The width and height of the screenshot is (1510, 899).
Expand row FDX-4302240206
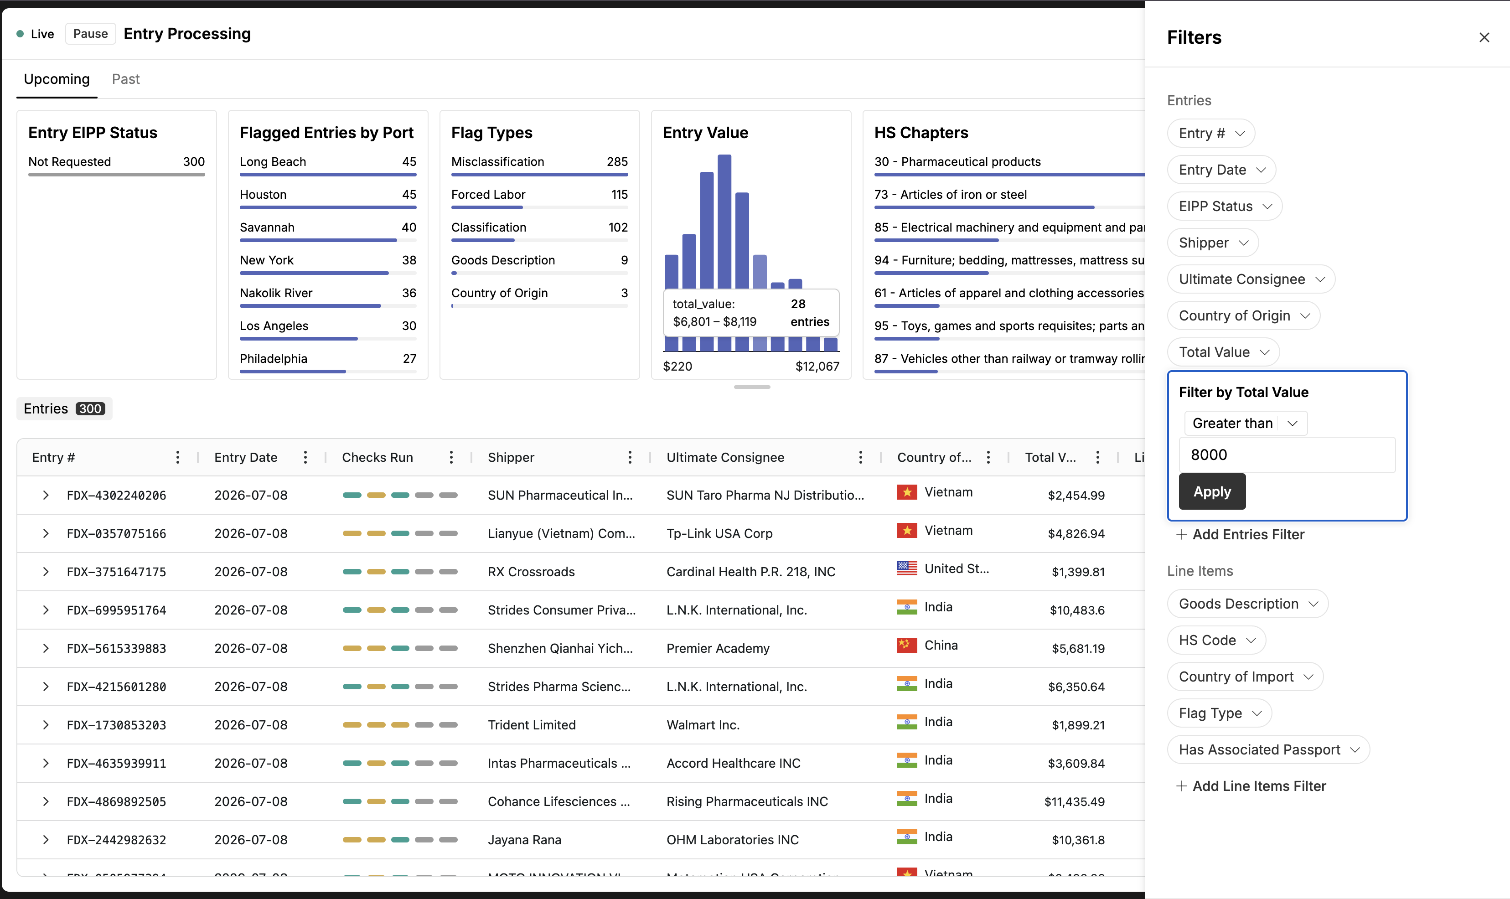pyautogui.click(x=46, y=495)
